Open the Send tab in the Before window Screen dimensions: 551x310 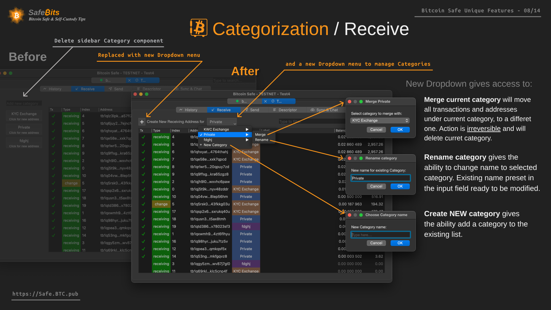116,89
